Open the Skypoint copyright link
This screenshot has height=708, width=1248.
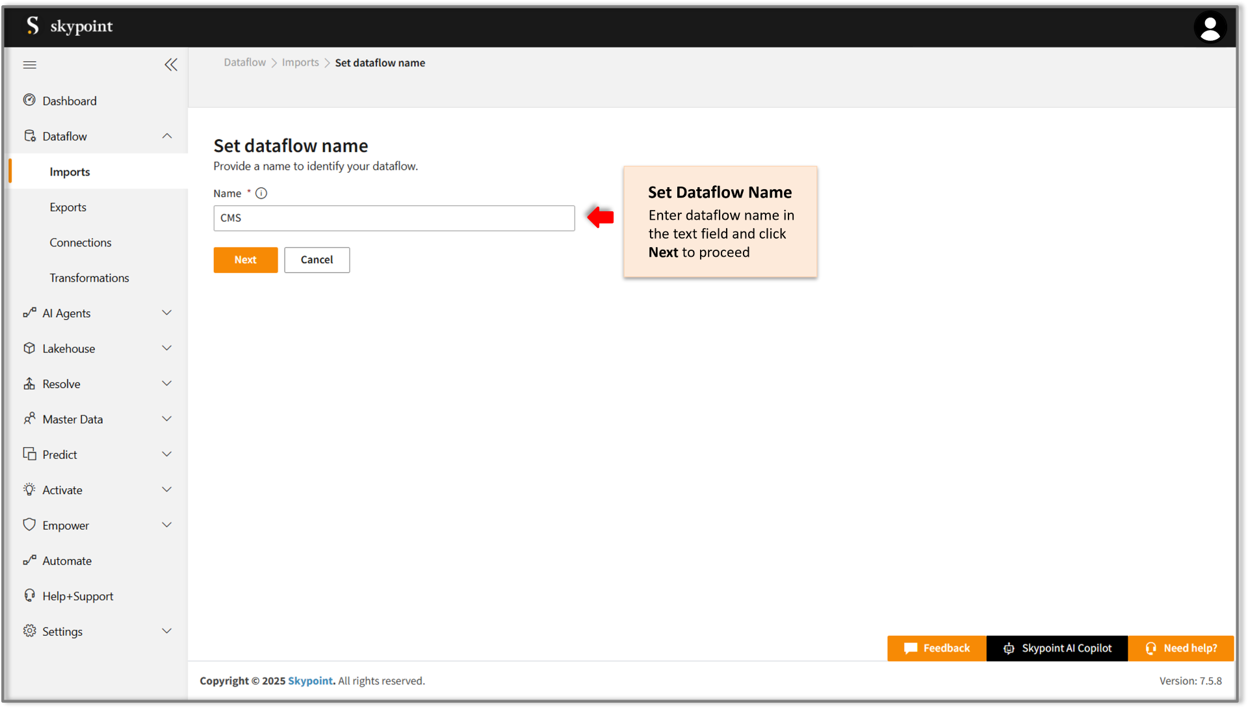pyautogui.click(x=310, y=681)
